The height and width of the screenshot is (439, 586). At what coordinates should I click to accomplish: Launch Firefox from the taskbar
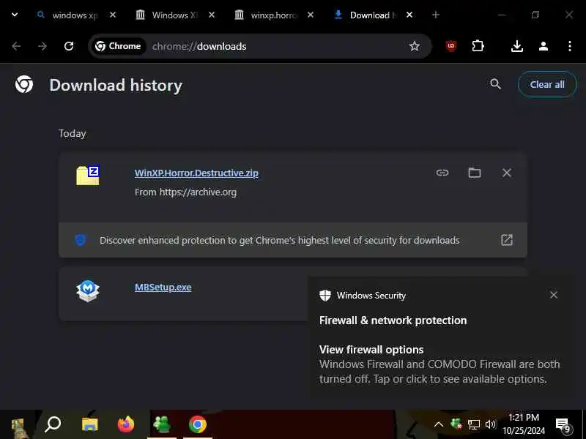click(x=126, y=424)
